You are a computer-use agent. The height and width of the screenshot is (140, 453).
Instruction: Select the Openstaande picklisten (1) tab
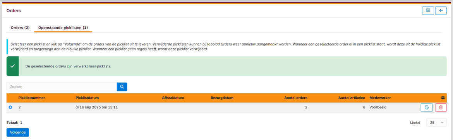pyautogui.click(x=63, y=28)
